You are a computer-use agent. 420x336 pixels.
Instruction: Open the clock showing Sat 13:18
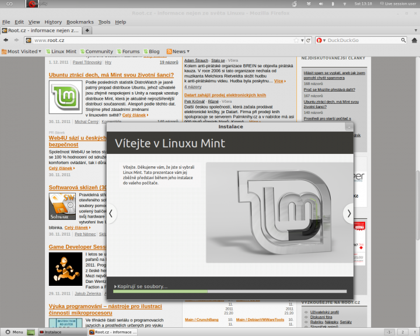[x=363, y=3]
